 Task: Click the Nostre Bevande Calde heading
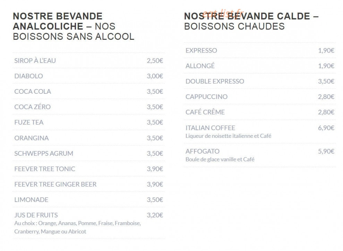coord(251,21)
